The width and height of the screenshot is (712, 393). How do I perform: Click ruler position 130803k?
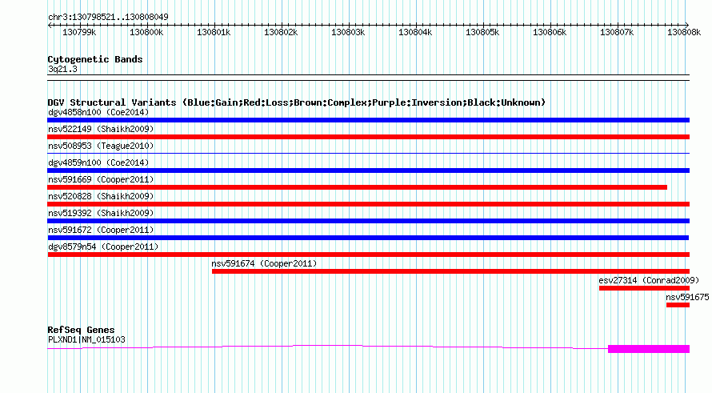click(348, 32)
